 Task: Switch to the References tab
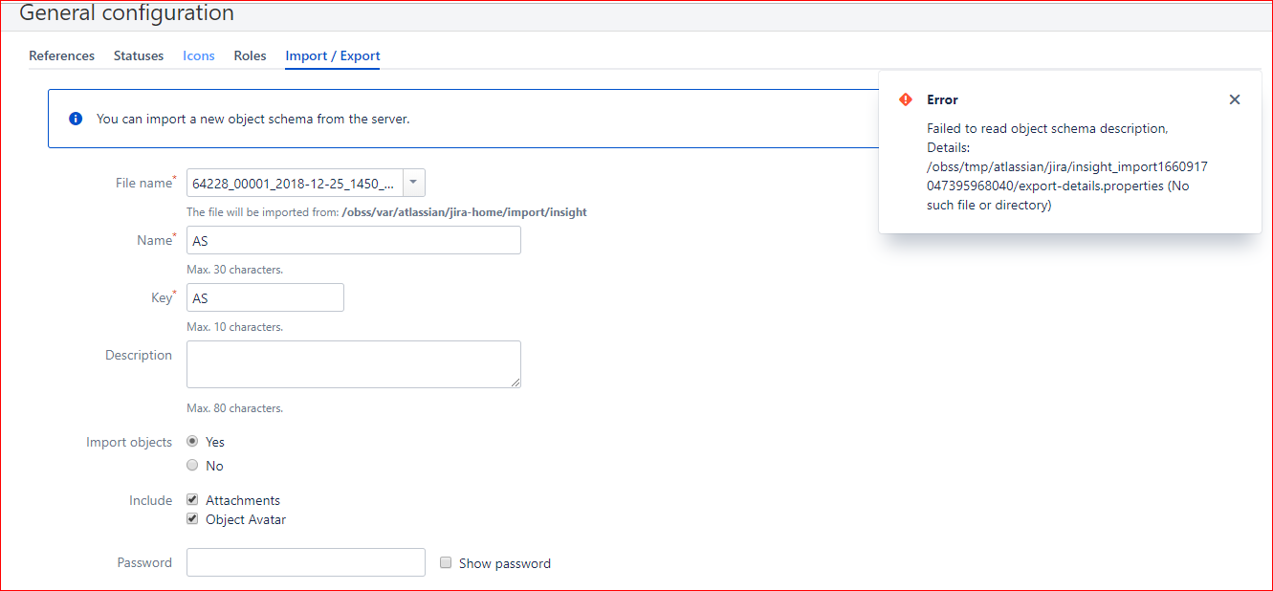point(62,55)
